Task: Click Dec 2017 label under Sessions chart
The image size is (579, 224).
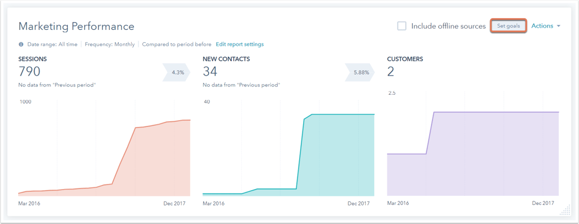Action: [x=174, y=204]
